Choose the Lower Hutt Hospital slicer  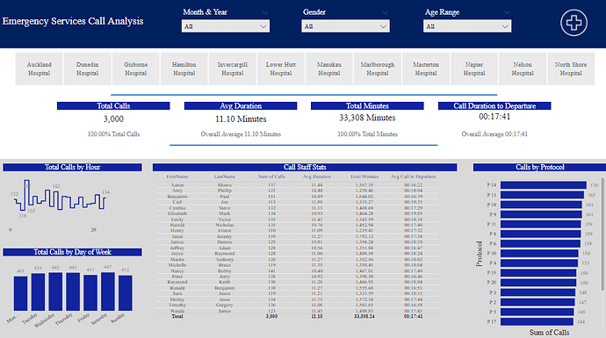click(x=281, y=68)
